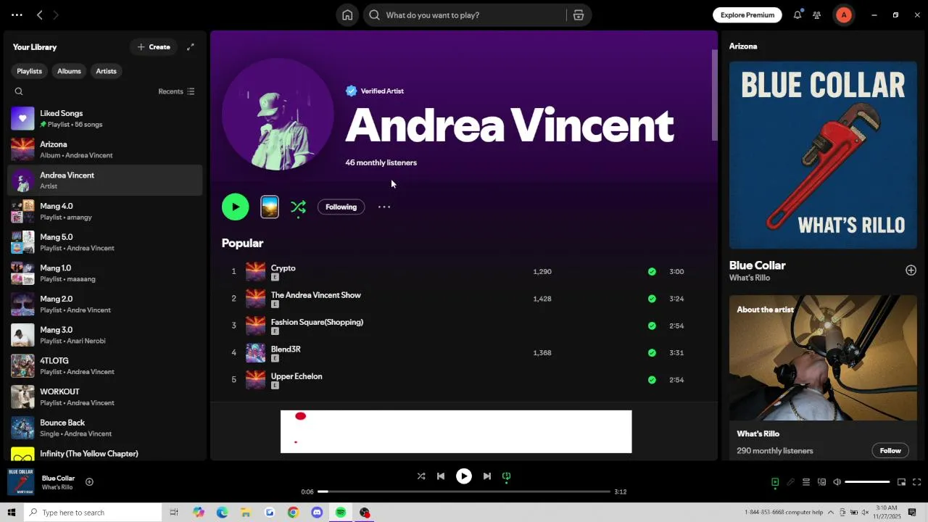Open the About the artist image card

(823, 357)
